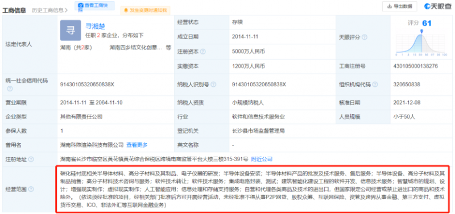Open 湖南四乡结文化创意 company link

[x=136, y=48]
